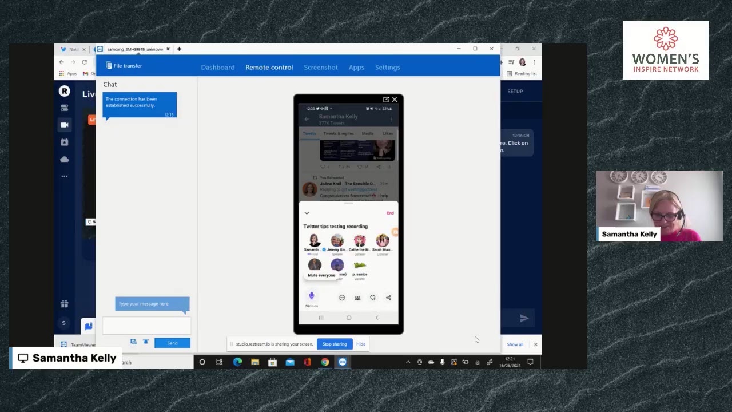Reload the browser page
The height and width of the screenshot is (412, 732).
tap(84, 62)
